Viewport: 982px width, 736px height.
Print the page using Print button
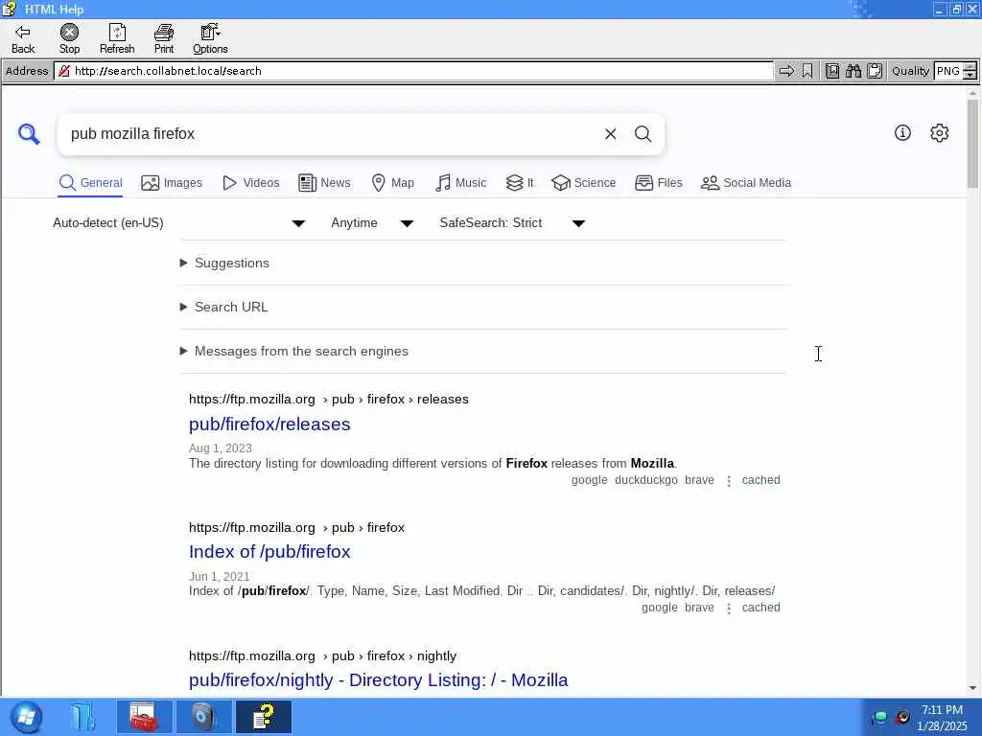(164, 38)
